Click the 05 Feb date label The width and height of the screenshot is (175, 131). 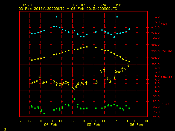coord(93,125)
